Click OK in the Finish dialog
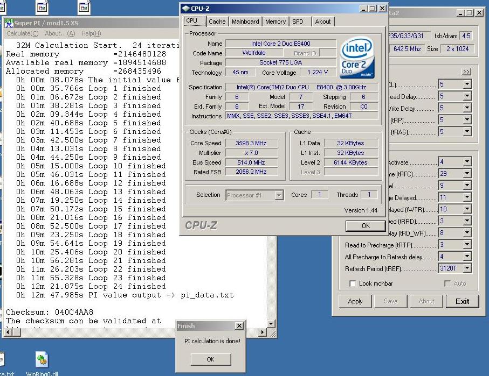 pos(210,359)
